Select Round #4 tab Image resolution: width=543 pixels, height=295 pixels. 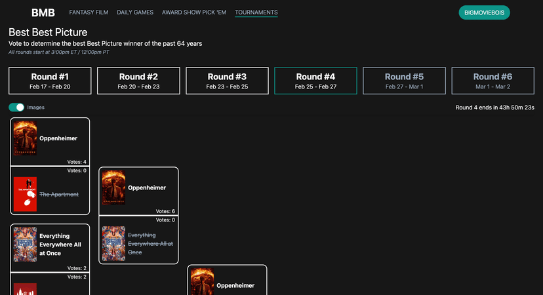315,81
